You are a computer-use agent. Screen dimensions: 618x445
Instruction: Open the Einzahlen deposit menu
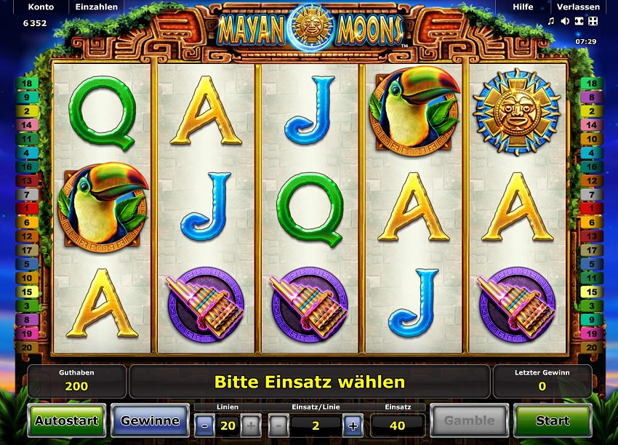point(97,7)
